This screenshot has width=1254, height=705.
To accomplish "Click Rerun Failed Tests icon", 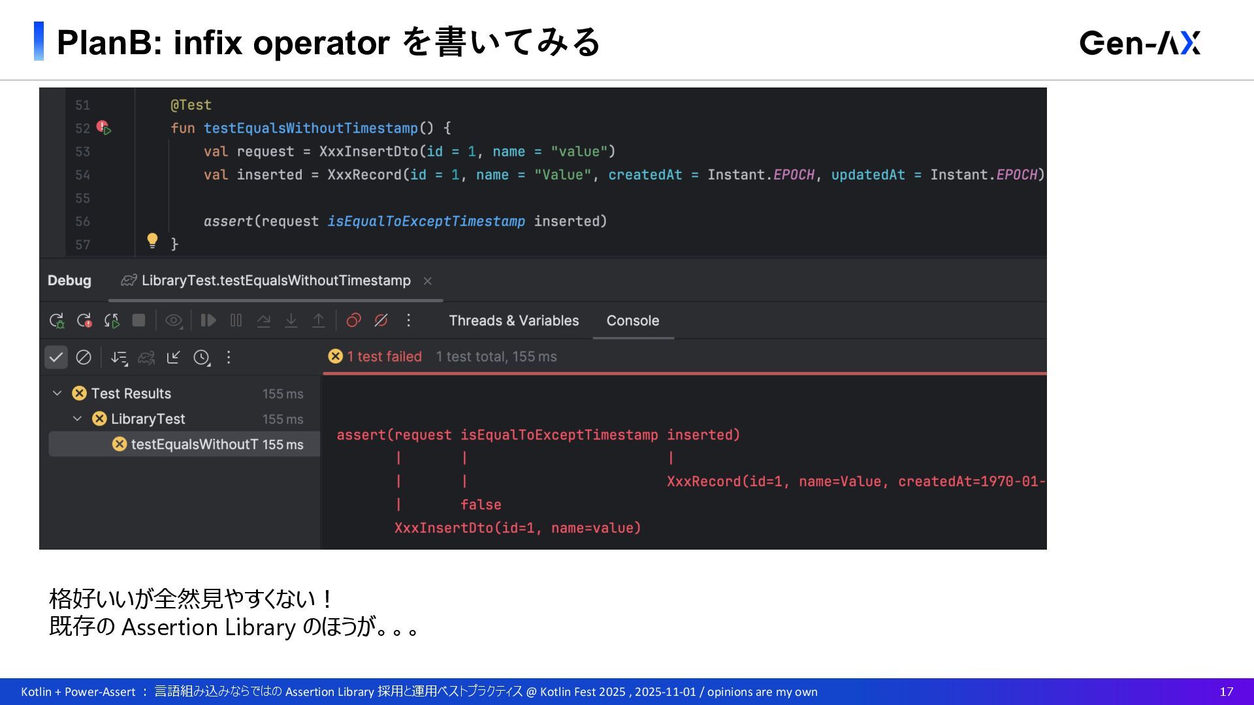I will point(84,321).
